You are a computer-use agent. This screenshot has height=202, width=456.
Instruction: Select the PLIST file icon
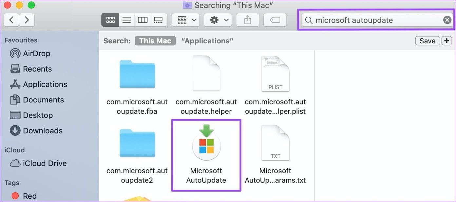click(x=275, y=74)
